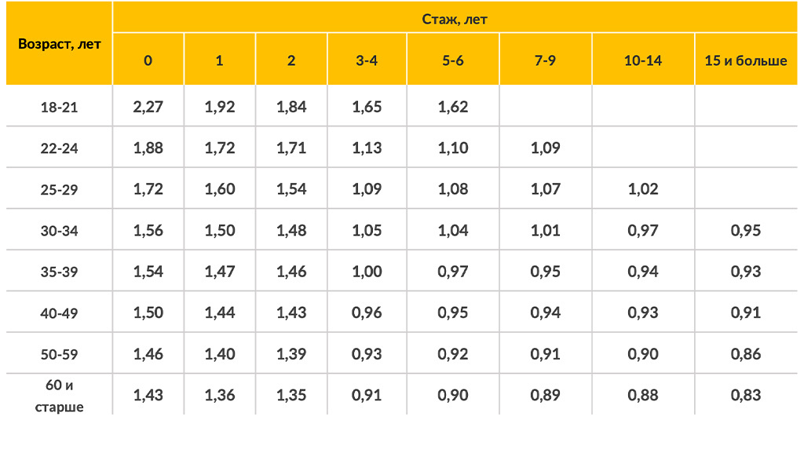Image resolution: width=804 pixels, height=453 pixels.
Task: Select the "15 и больше" column header
Action: pos(745,60)
